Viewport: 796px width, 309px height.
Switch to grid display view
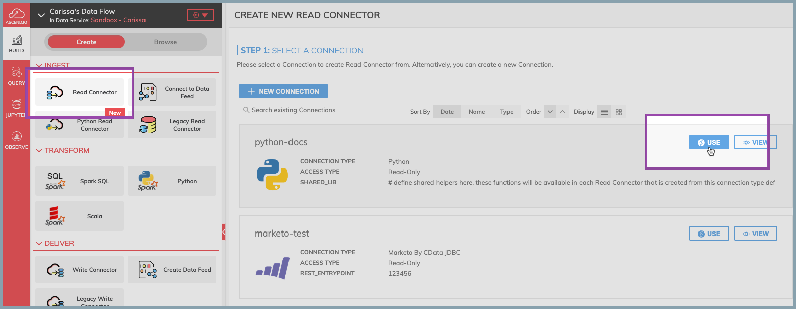619,112
